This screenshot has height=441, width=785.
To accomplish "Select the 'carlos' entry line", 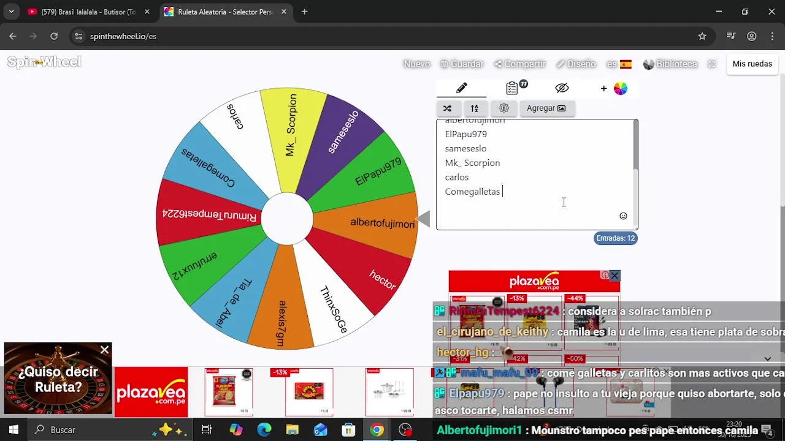I will click(457, 177).
